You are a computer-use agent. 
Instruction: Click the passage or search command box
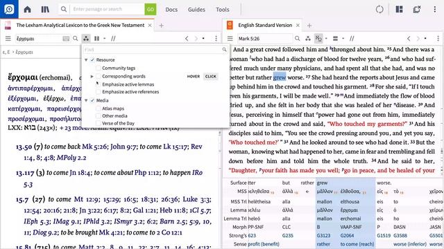tap(108, 9)
